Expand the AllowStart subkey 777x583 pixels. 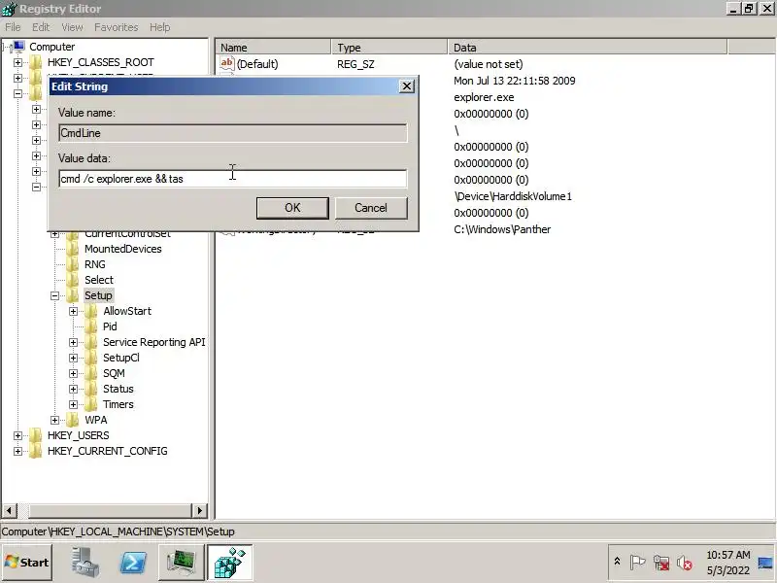coord(74,311)
